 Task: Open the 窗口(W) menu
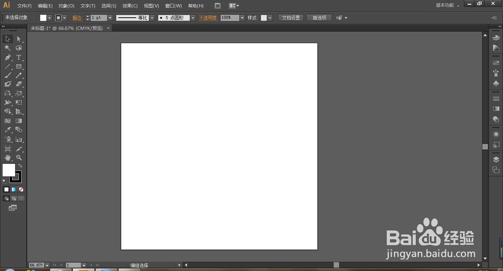[174, 6]
